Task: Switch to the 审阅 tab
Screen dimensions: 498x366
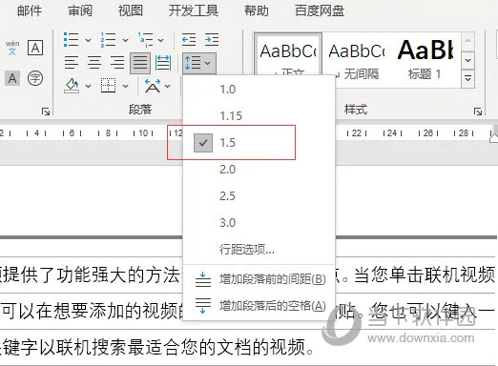Action: (x=79, y=10)
